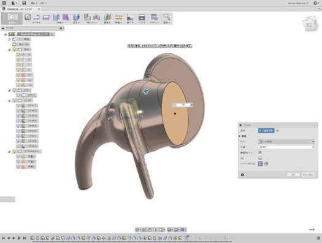Screen dimensions: 322x243
Task: Toggle visibility bulb of the 原点 folder
Action: pyautogui.click(x=14, y=50)
